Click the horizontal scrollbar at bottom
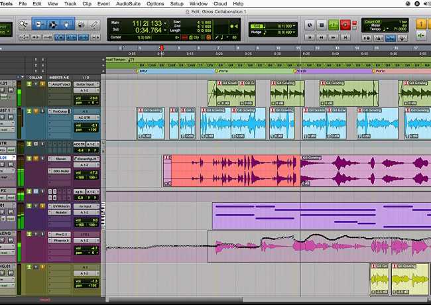The image size is (431, 305). click(176, 300)
